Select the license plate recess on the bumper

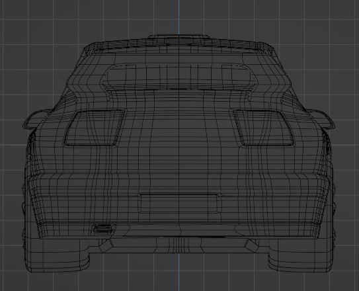point(179,203)
